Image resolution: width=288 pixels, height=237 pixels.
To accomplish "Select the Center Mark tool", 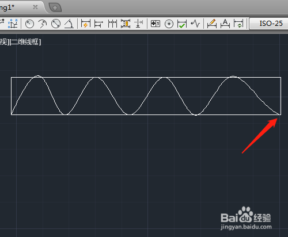I will pyautogui.click(x=169, y=24).
